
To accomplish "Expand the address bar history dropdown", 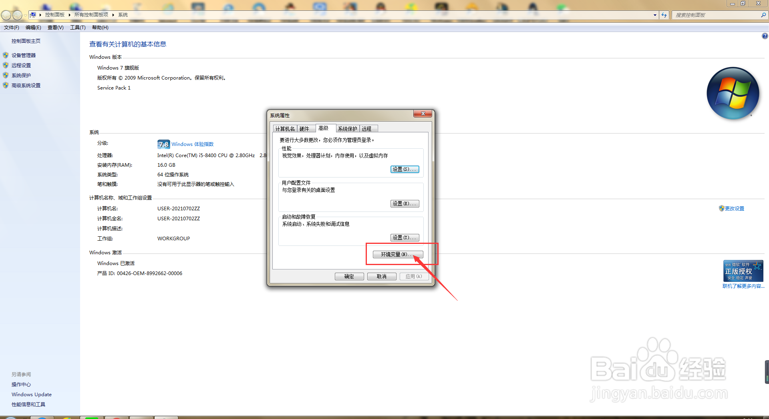I will pyautogui.click(x=655, y=15).
